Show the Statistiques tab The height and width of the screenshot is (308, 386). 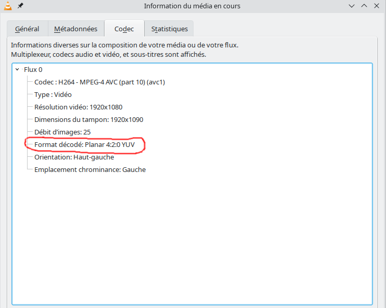click(x=170, y=29)
